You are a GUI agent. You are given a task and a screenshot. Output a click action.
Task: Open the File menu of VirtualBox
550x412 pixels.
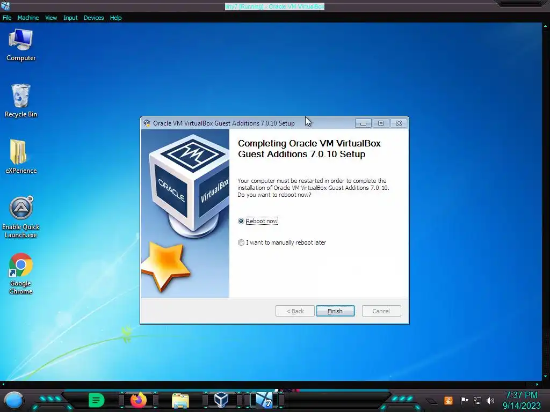click(7, 18)
